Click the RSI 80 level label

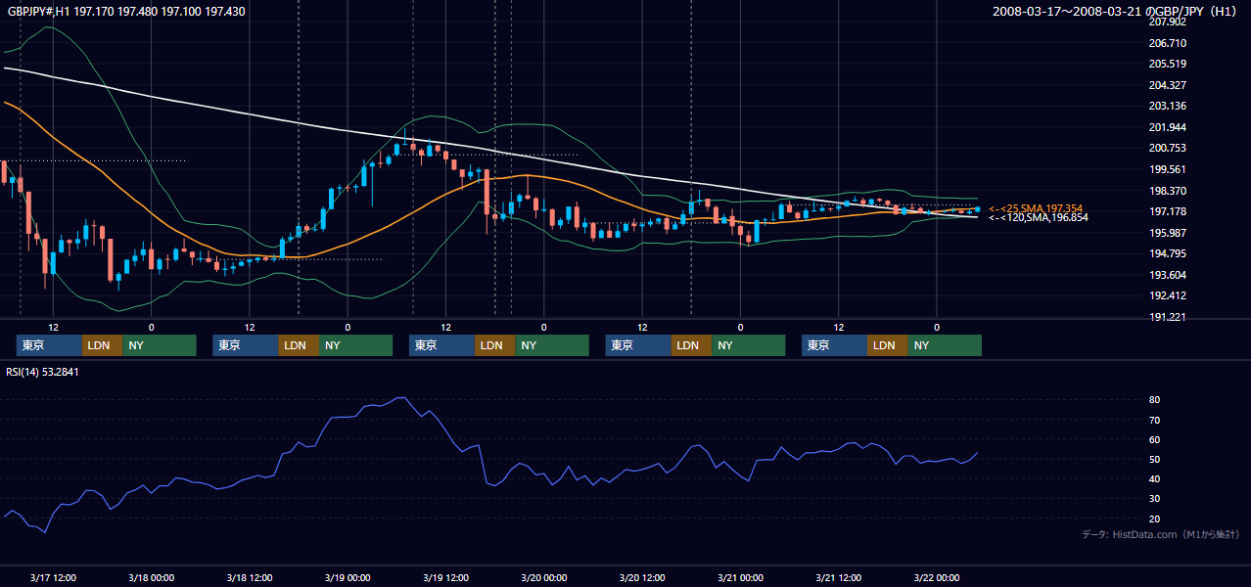pos(1154,400)
